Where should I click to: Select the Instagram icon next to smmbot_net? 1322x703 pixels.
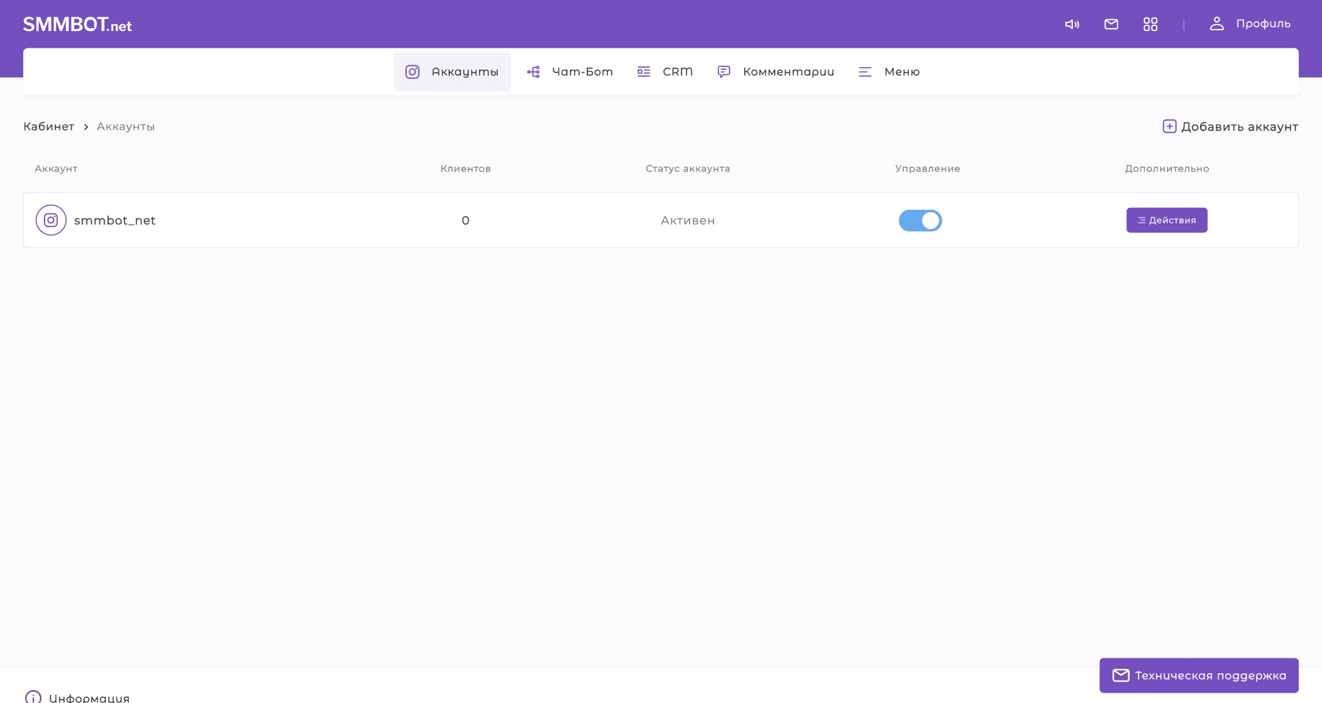[x=51, y=219]
